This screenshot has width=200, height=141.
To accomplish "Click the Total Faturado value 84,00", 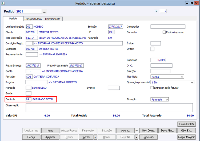I will coord(190,115).
